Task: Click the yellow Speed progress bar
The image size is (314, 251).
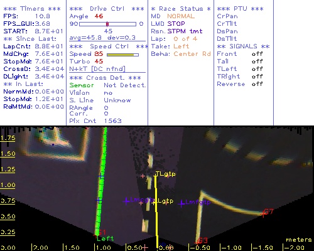Action: [x=122, y=55]
